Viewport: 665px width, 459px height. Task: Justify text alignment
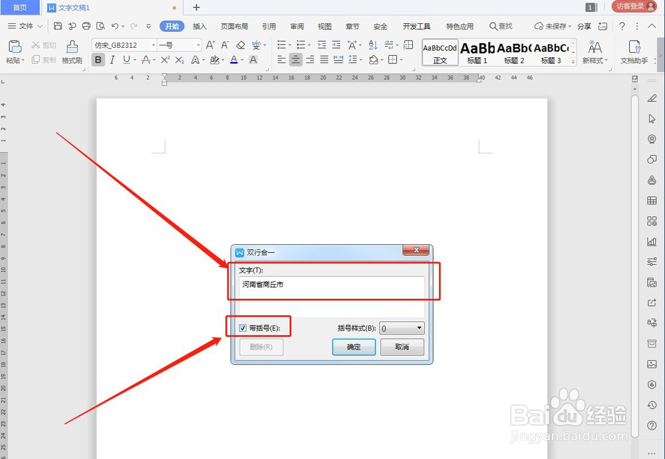324,60
